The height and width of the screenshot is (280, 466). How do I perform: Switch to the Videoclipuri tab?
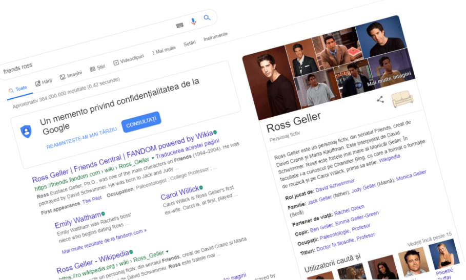pos(129,59)
